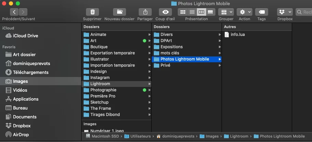Image resolution: width=312 pixels, height=142 pixels.
Task: Open the Grouper dropdown
Action: [226, 12]
